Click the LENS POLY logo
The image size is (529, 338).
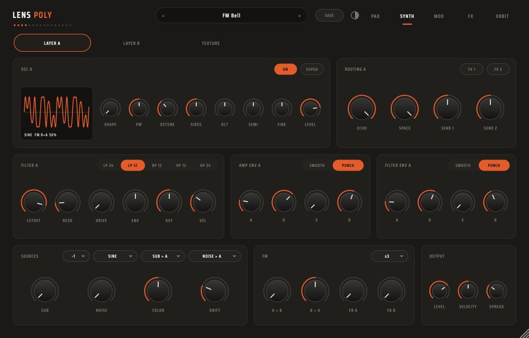(32, 15)
